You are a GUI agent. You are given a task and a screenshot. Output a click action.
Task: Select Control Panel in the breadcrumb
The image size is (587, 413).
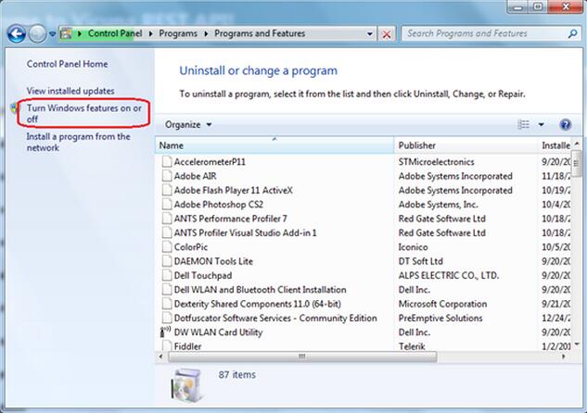point(115,33)
